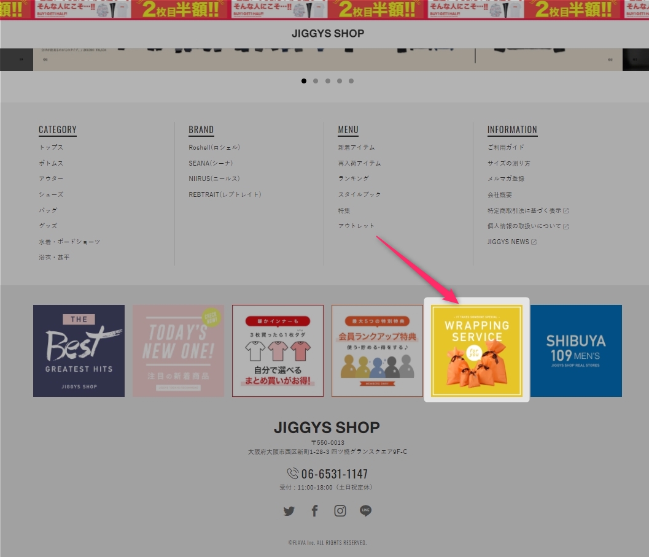Open the JIGGYS SHOP header logo

click(328, 34)
